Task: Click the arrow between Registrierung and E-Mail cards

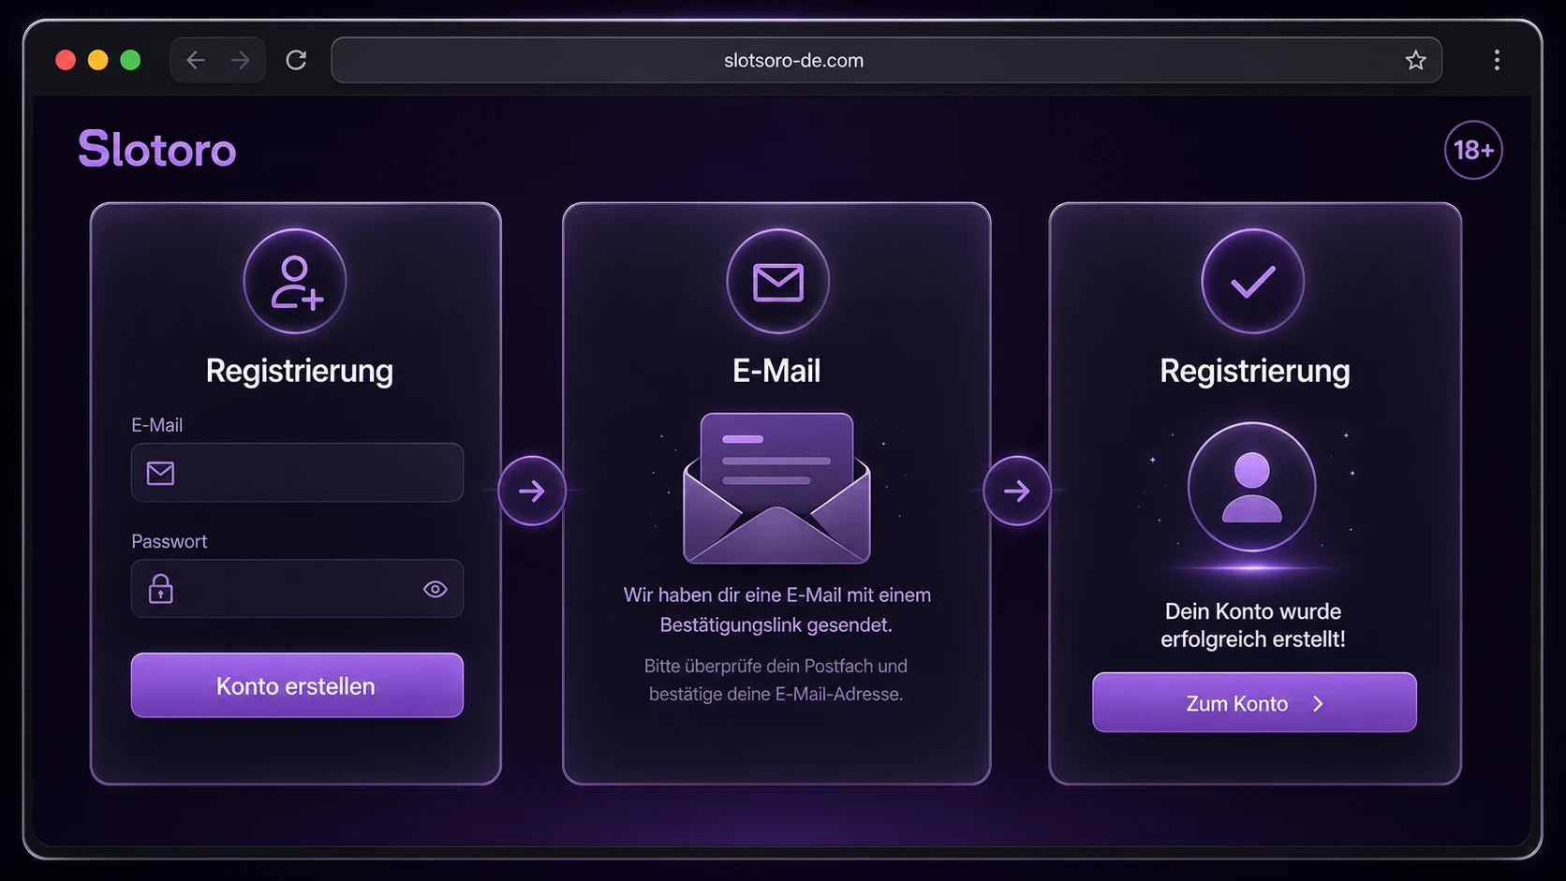Action: (532, 491)
